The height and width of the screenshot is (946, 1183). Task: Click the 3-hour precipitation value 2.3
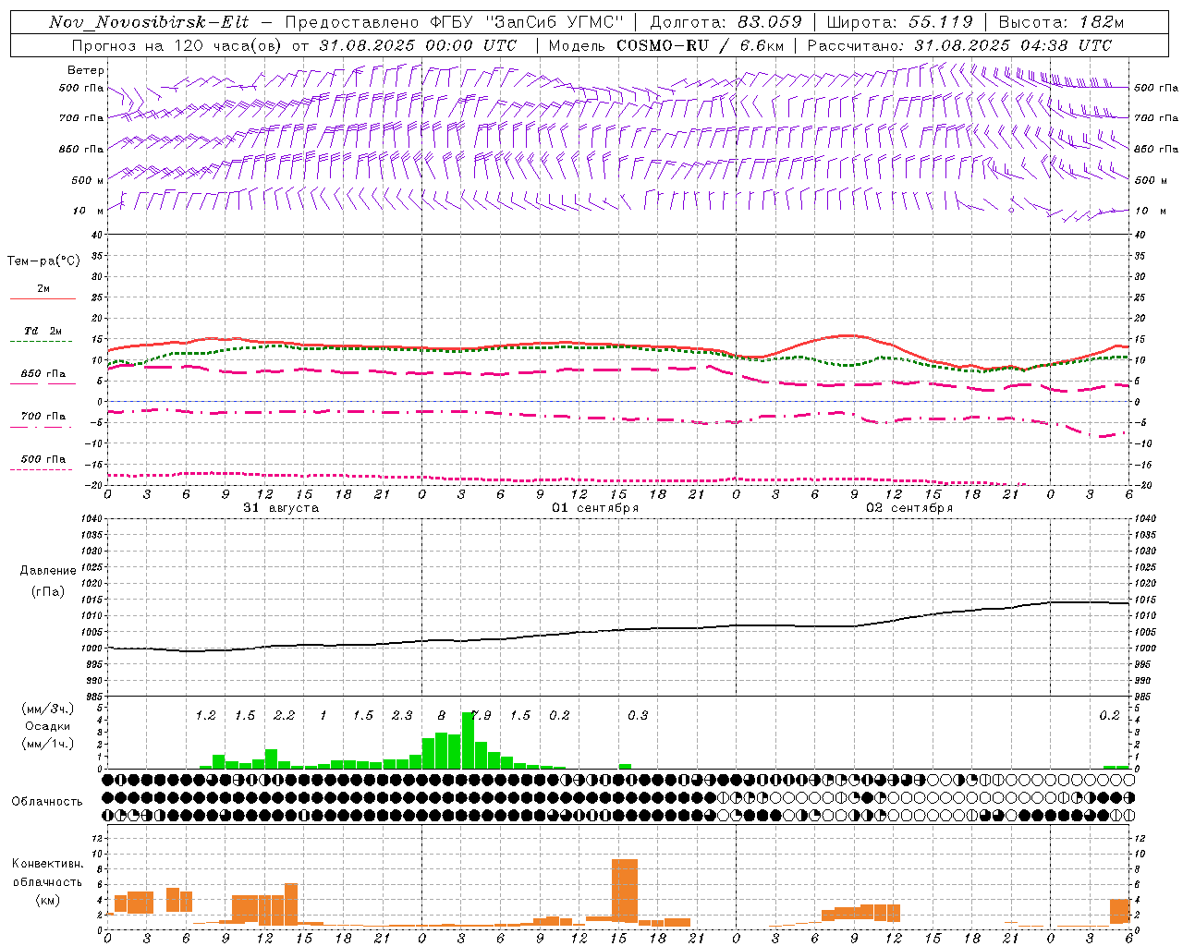[402, 715]
